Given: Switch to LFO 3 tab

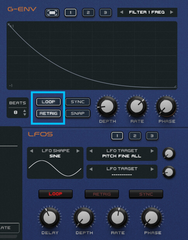Looking at the screenshot, I should (x=152, y=136).
